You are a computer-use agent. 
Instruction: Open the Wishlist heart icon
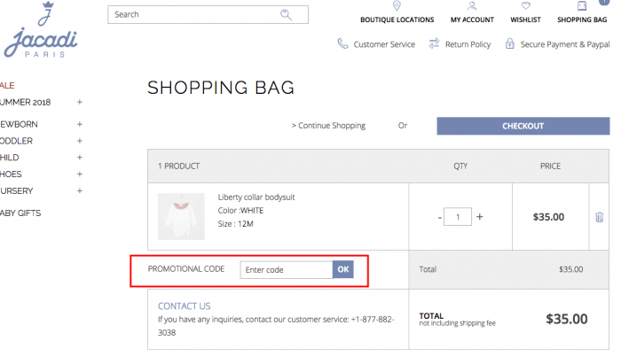tap(525, 5)
